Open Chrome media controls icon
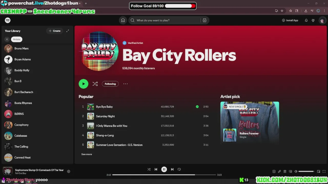 tap(312, 11)
